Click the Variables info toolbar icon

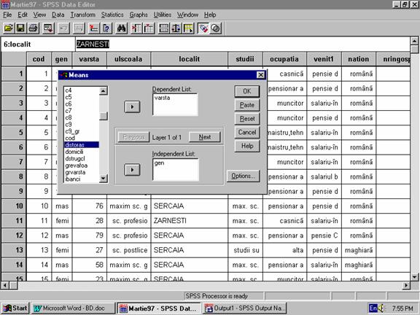tap(106, 28)
